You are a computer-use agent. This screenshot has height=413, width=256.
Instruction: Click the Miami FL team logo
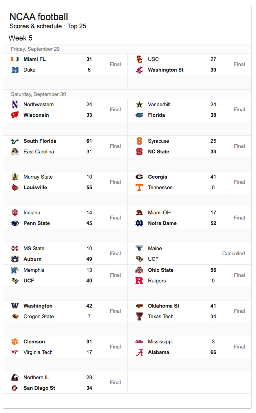(15, 59)
